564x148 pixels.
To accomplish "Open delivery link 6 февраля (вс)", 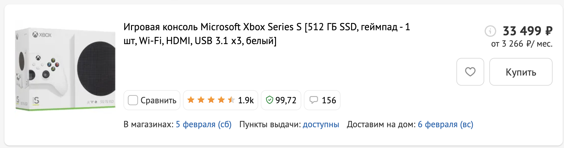I will [445, 124].
